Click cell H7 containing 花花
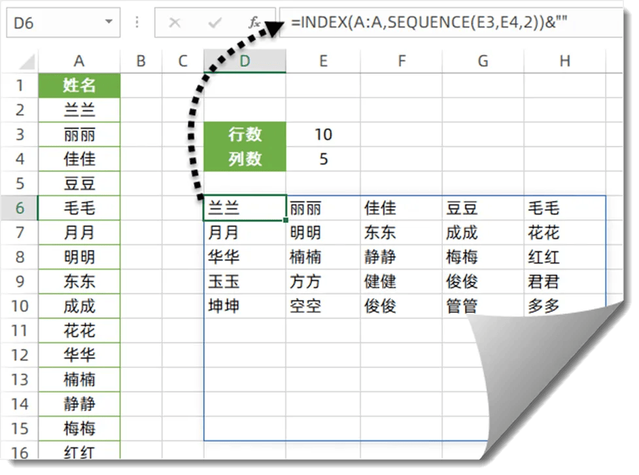This screenshot has width=639, height=475. click(x=565, y=232)
